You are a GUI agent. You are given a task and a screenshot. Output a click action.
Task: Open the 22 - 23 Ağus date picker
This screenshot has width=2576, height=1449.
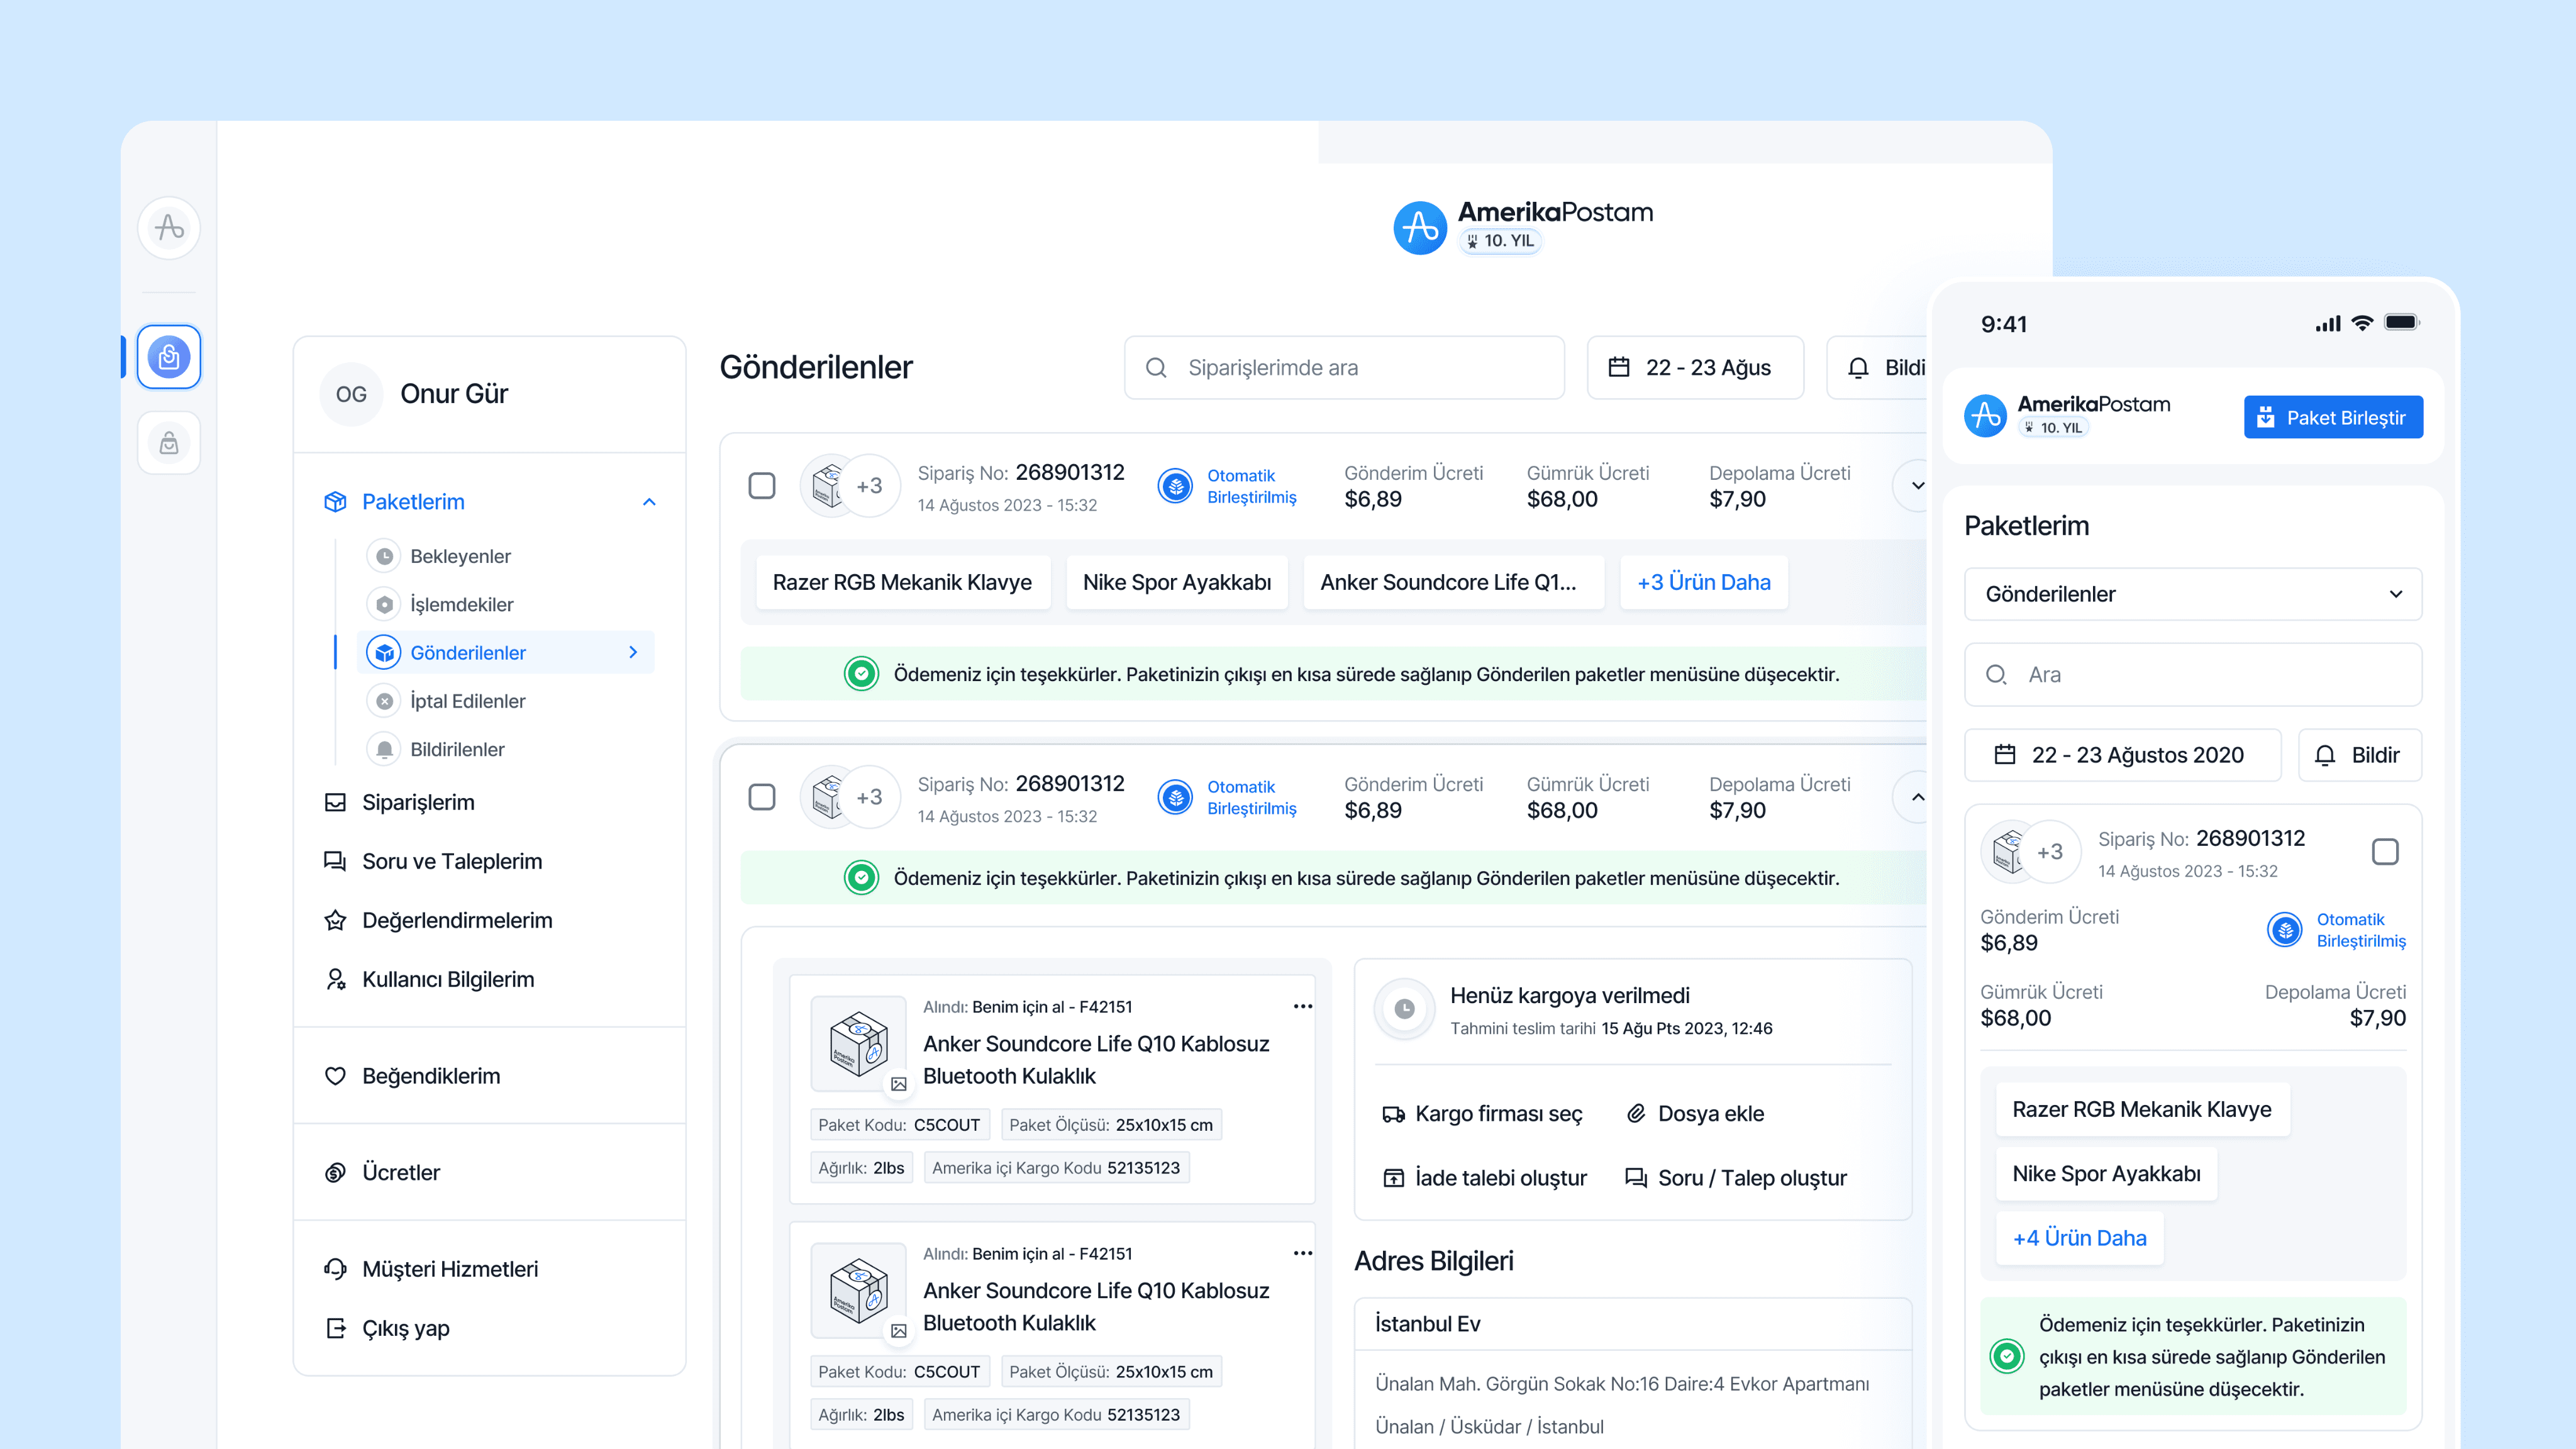pyautogui.click(x=1695, y=368)
